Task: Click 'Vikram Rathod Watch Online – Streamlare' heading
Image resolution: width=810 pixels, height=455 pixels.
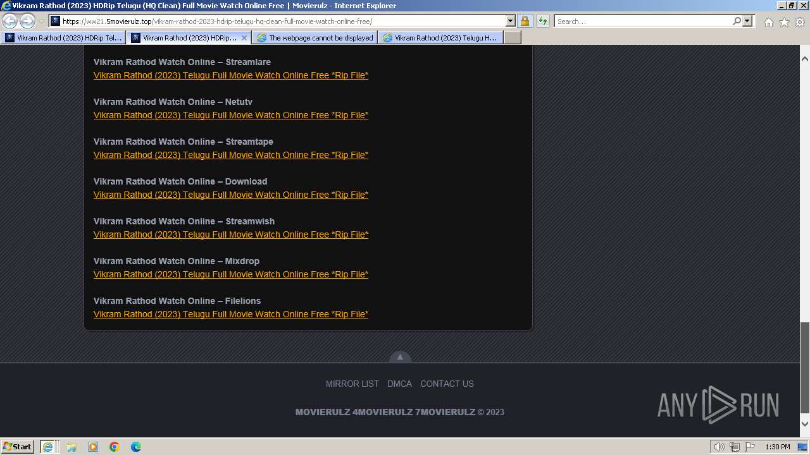Action: click(x=182, y=62)
